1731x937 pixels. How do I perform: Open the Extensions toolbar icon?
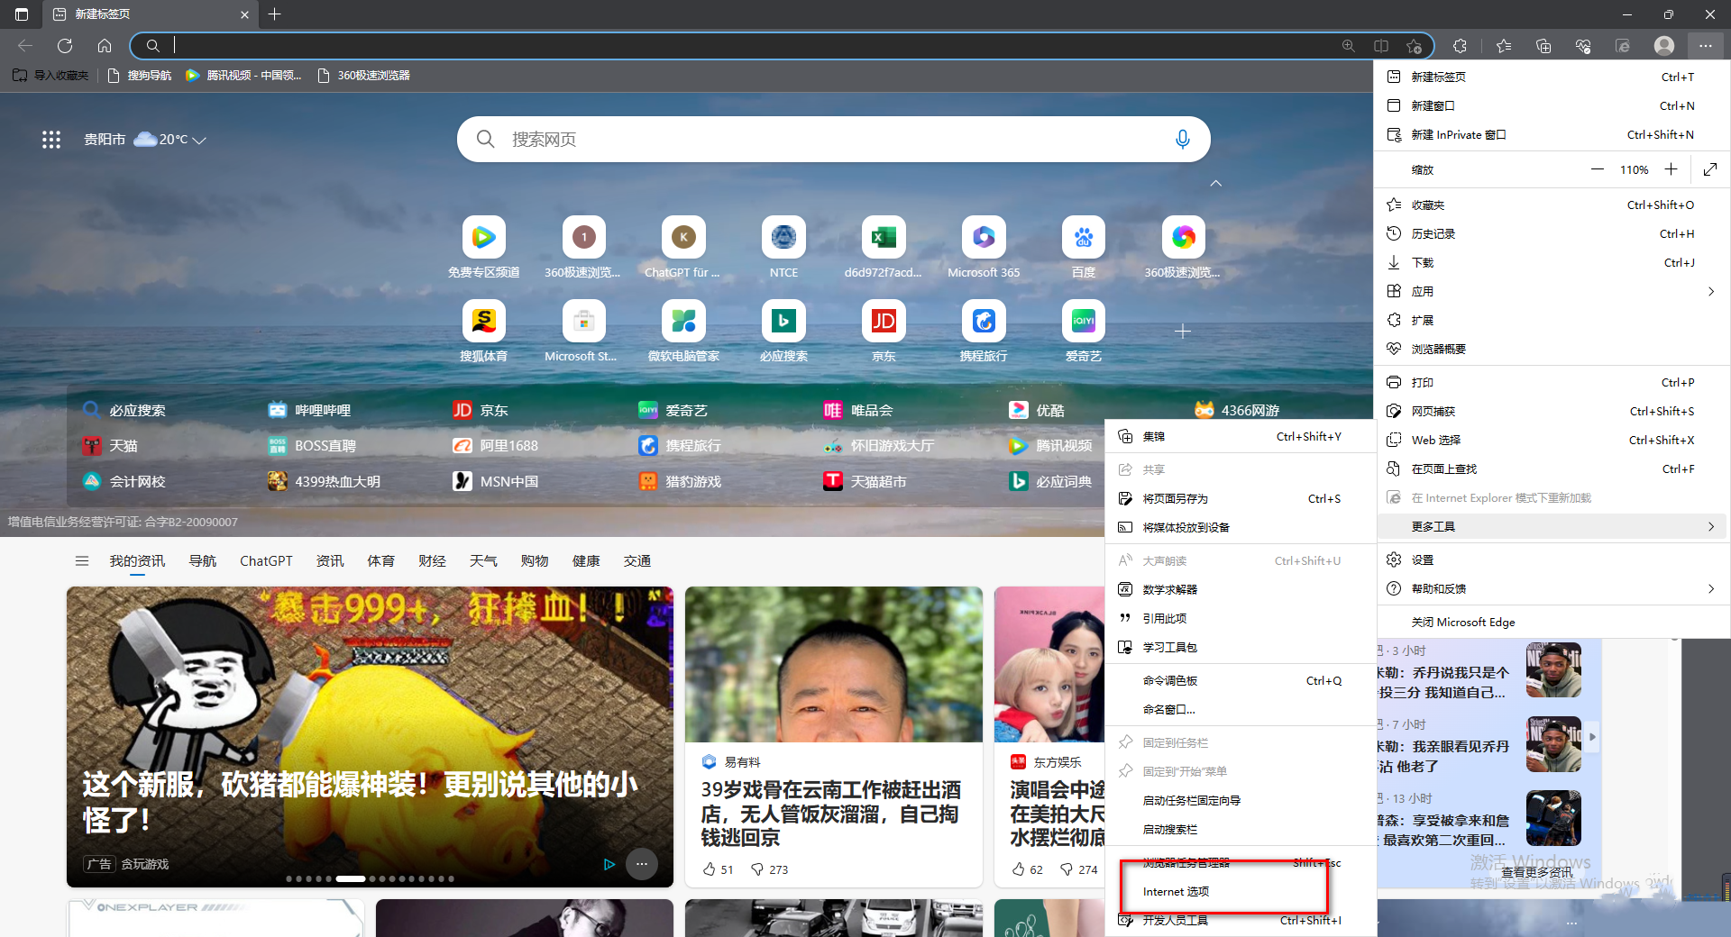1460,46
